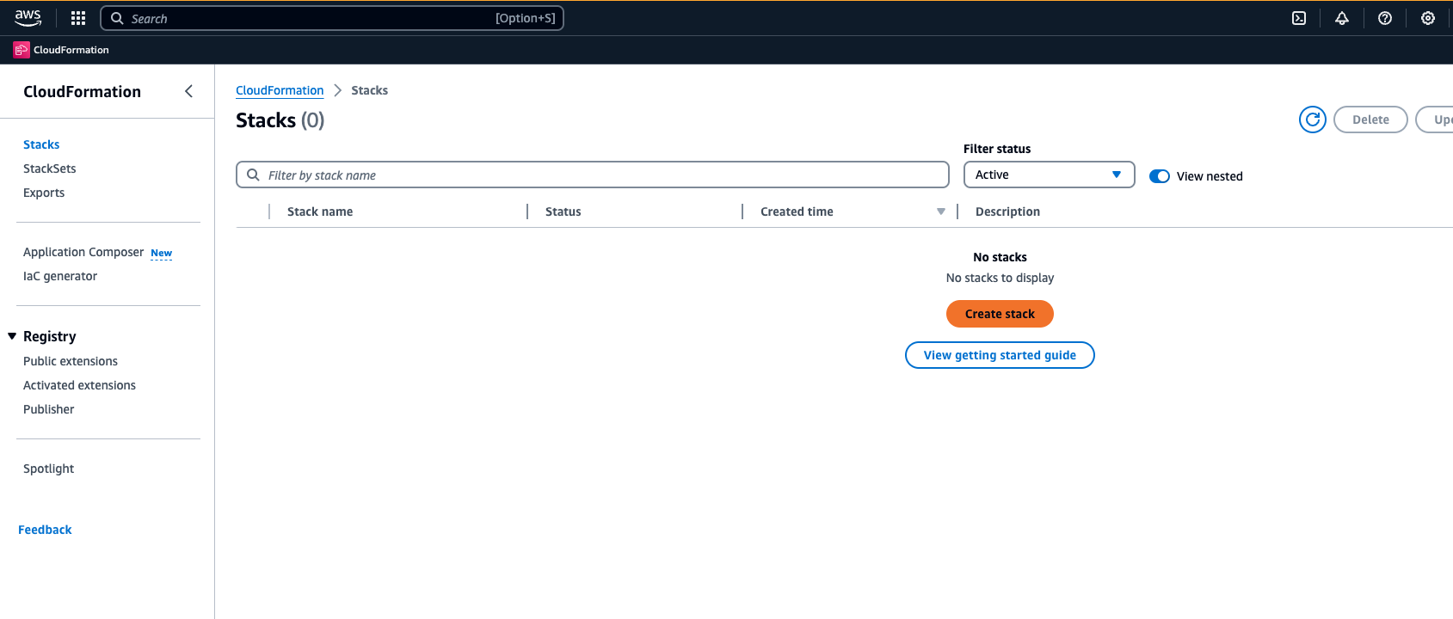This screenshot has height=619, width=1453.
Task: Click the Created time column header
Action: click(x=797, y=211)
